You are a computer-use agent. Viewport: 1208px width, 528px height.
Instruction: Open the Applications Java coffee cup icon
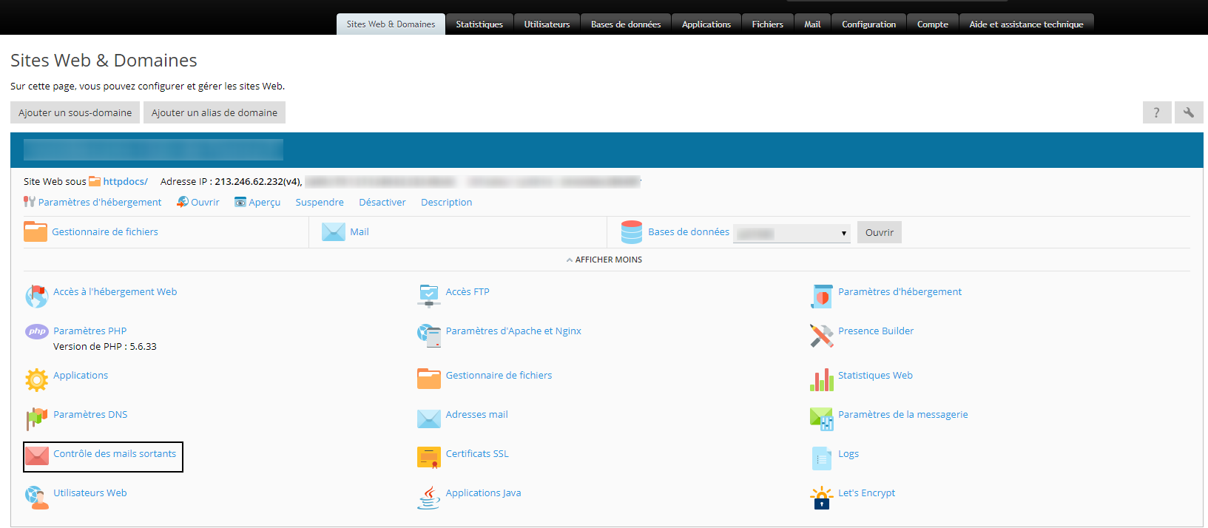429,498
